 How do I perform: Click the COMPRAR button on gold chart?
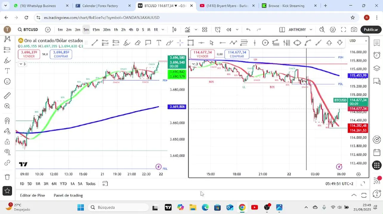(x=61, y=54)
